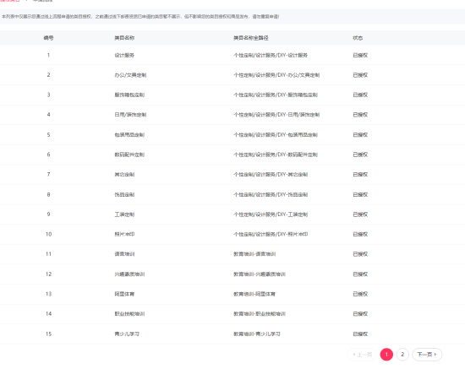Click the 类目名称 column header

[124, 38]
